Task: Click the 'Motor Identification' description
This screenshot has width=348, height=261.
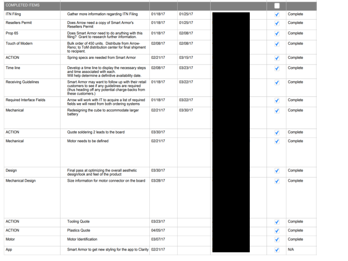Action: pyautogui.click(x=82, y=239)
